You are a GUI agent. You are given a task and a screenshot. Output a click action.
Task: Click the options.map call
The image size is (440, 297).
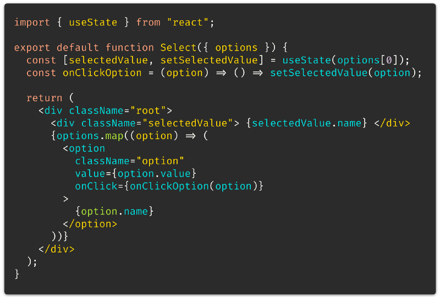pyautogui.click(x=90, y=136)
